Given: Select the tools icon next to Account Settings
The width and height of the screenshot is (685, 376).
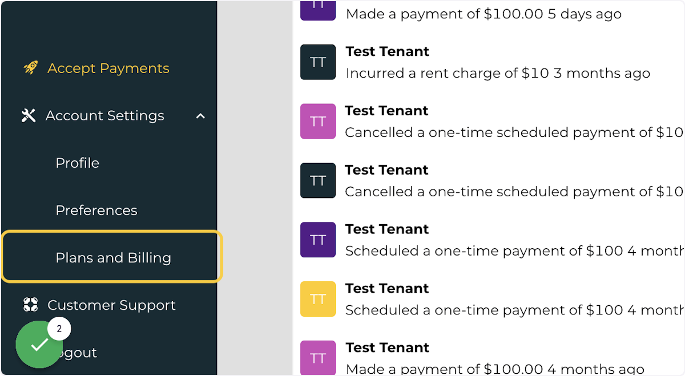Looking at the screenshot, I should pyautogui.click(x=28, y=115).
